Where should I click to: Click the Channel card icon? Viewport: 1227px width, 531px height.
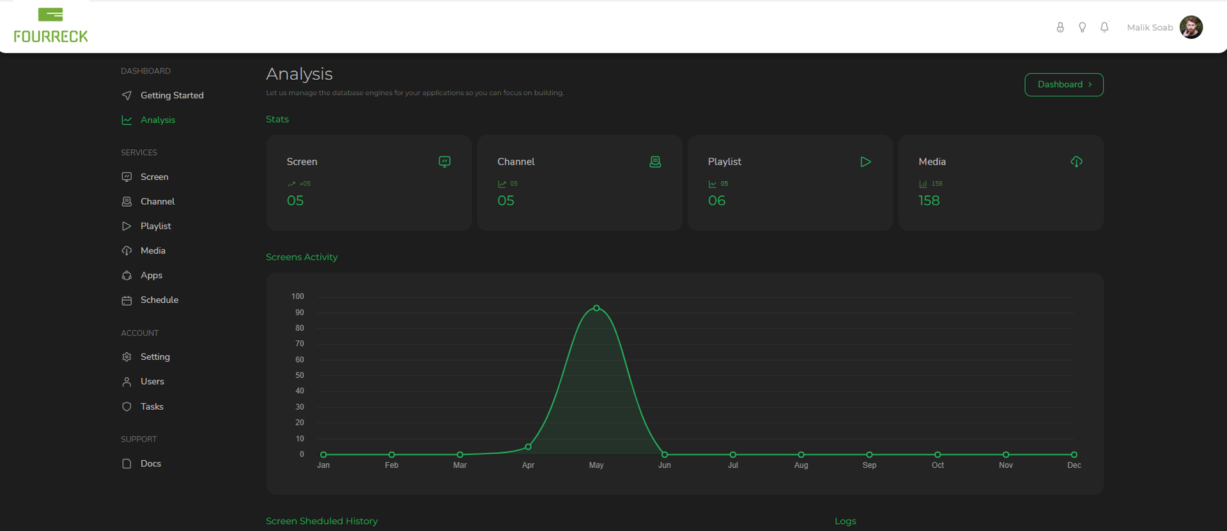coord(655,162)
